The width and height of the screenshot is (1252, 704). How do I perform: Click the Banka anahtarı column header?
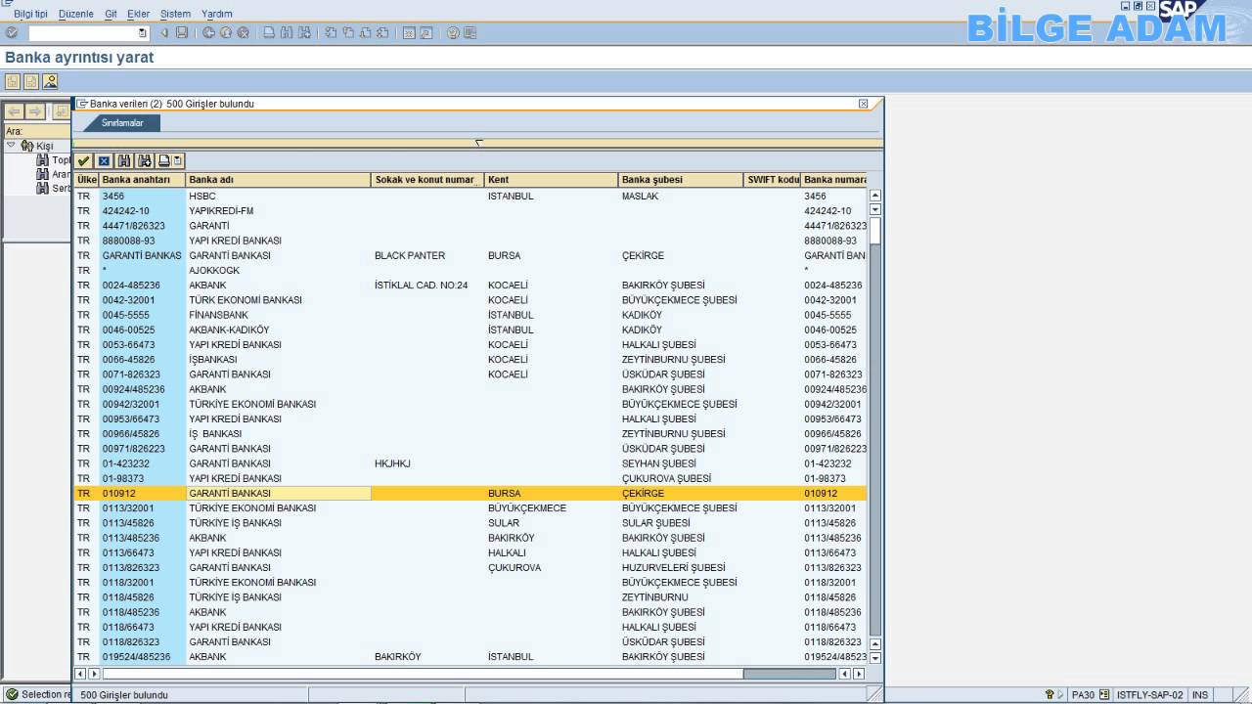143,180
